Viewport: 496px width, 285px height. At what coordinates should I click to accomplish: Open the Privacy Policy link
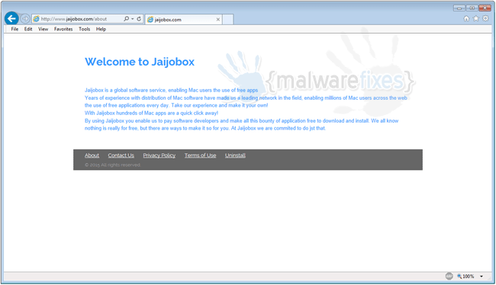(159, 155)
